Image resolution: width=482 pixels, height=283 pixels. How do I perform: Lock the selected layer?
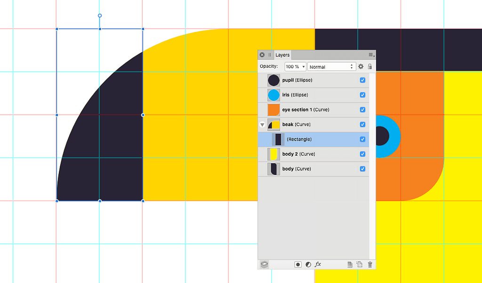pyautogui.click(x=370, y=66)
